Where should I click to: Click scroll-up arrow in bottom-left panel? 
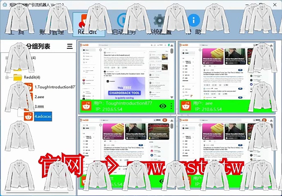[172, 121]
